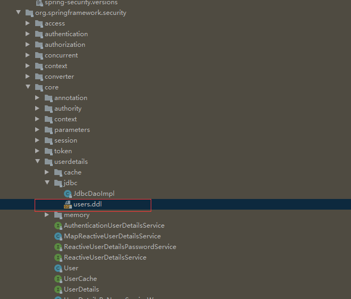Expand the authorization package arrow
This screenshot has height=299, width=351.
28,44
